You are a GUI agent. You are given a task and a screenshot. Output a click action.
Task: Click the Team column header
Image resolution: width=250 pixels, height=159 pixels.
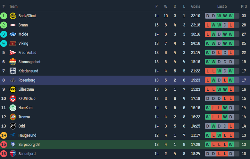[13, 6]
